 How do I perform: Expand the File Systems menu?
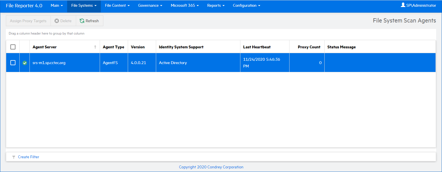pos(84,6)
